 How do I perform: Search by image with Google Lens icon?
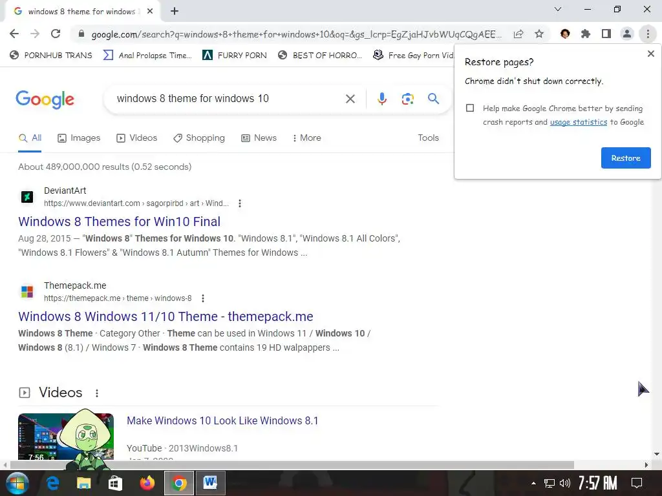point(407,99)
